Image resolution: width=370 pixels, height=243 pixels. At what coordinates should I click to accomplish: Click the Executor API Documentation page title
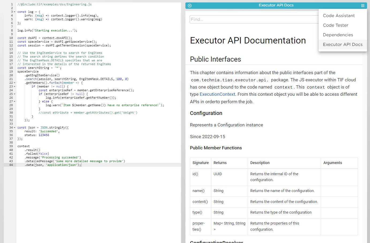pos(248,40)
